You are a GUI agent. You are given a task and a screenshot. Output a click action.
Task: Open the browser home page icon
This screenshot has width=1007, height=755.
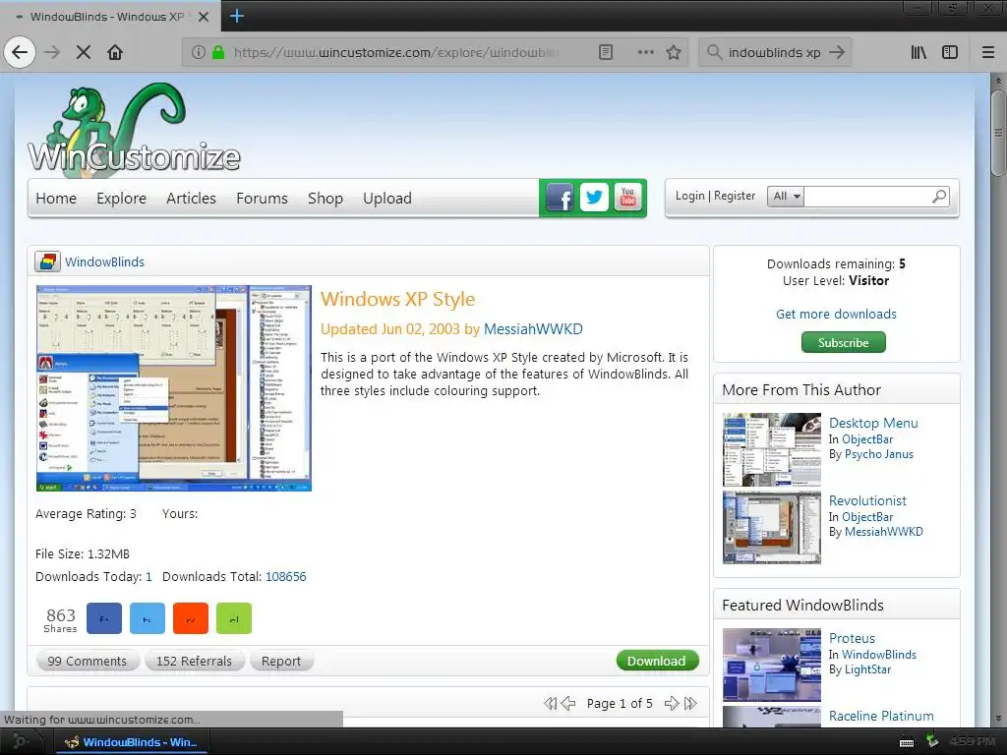click(x=115, y=52)
